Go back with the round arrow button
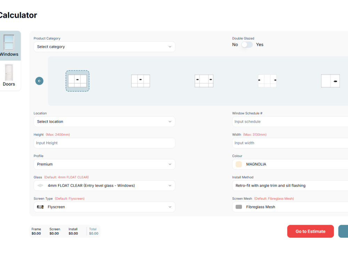This screenshot has width=348, height=261. (x=39, y=81)
